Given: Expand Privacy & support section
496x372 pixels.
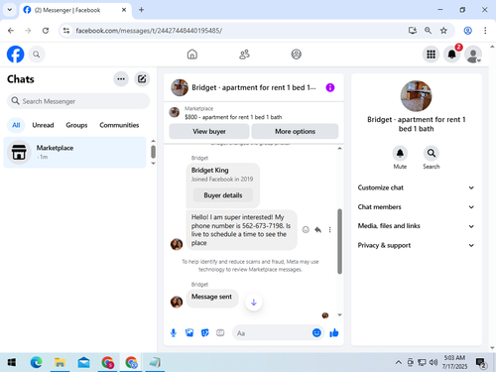Looking at the screenshot, I should click(x=416, y=245).
